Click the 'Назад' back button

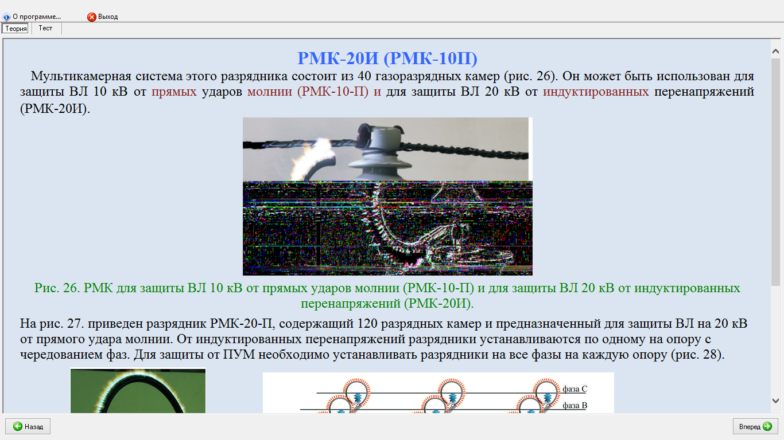[x=28, y=426]
